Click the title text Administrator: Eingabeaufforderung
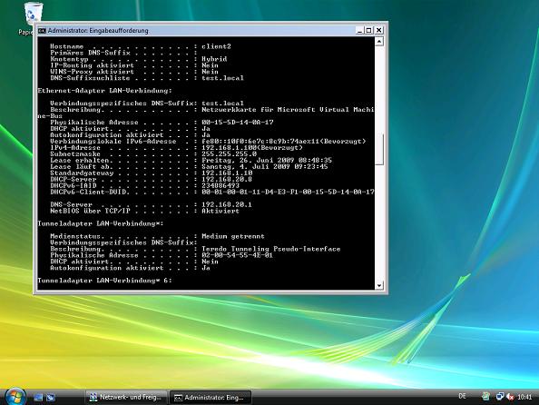539x405 pixels. 98,31
